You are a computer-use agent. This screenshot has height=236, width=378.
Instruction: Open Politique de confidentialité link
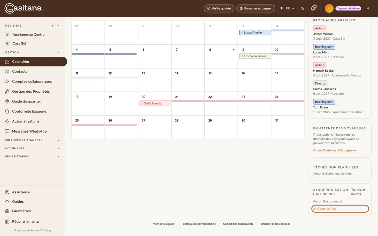coord(199,224)
